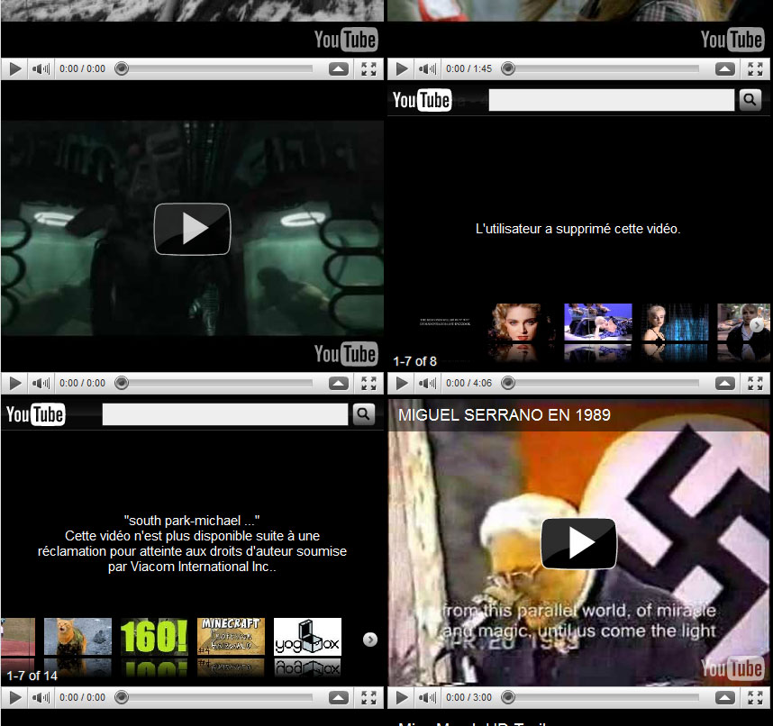The width and height of the screenshot is (773, 726).
Task: Mute the 0:00 / 1:45 video player
Action: [427, 69]
